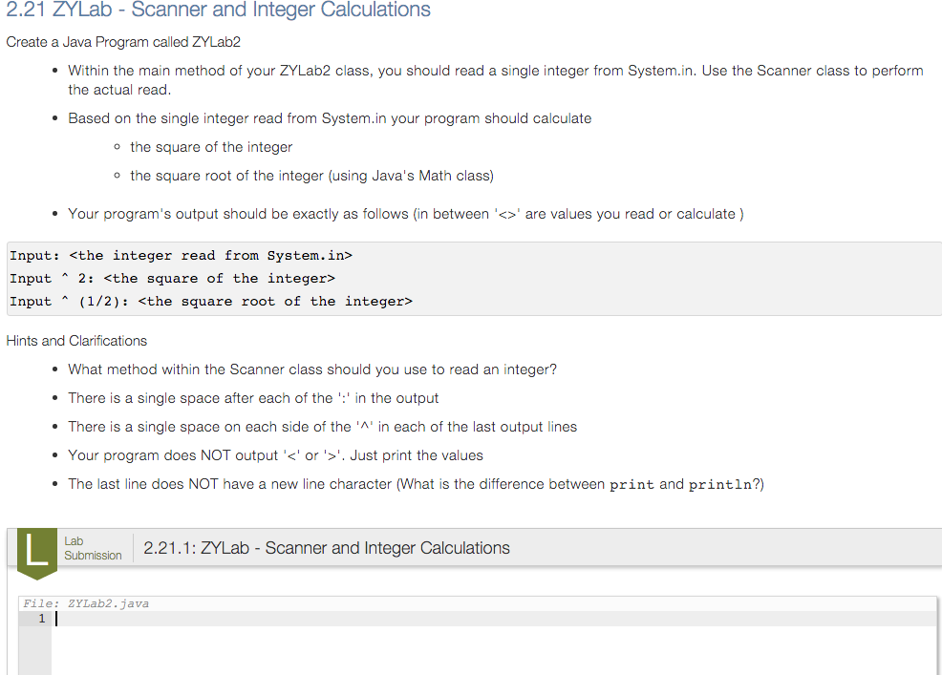Place cursor on line 1 of the code editor
The image size is (942, 675).
pos(382,619)
